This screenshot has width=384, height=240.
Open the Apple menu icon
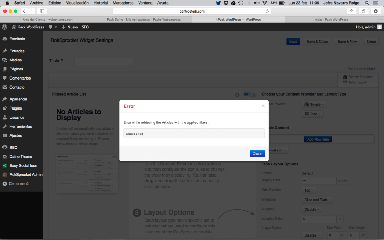point(7,3)
